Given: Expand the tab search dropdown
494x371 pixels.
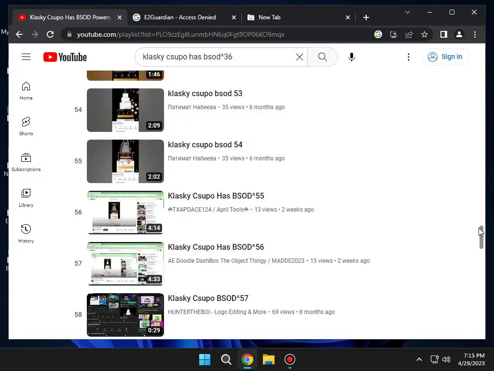Looking at the screenshot, I should pyautogui.click(x=407, y=12).
